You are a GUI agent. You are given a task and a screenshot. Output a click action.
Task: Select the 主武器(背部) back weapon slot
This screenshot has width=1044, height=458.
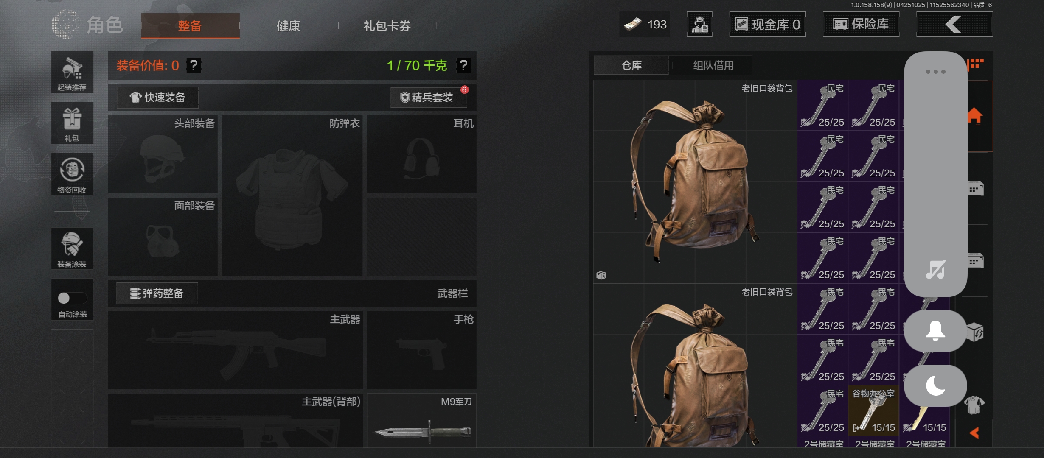tap(236, 420)
